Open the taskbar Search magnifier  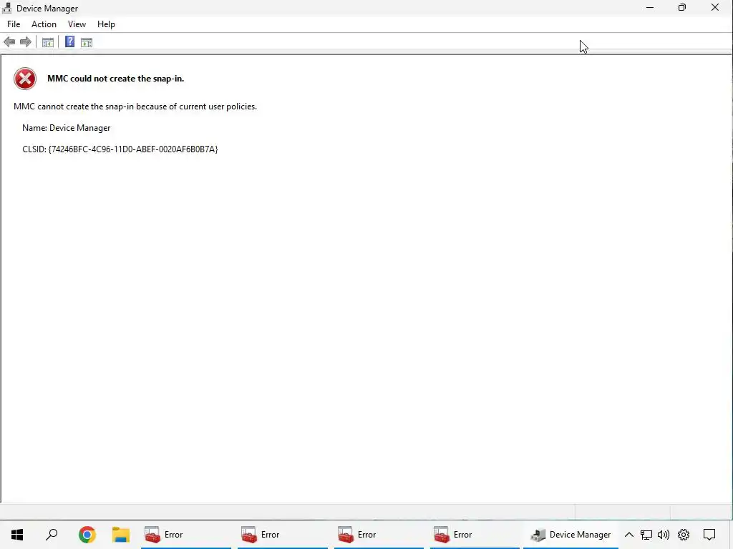click(x=52, y=535)
